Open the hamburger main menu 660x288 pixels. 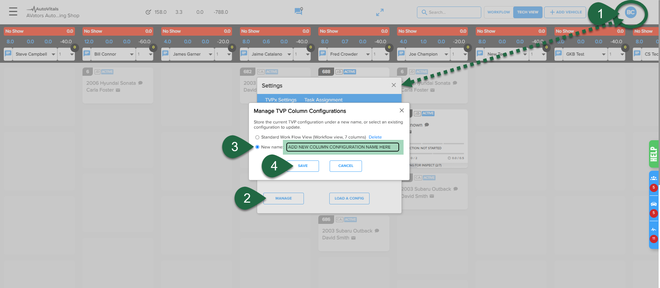click(13, 12)
